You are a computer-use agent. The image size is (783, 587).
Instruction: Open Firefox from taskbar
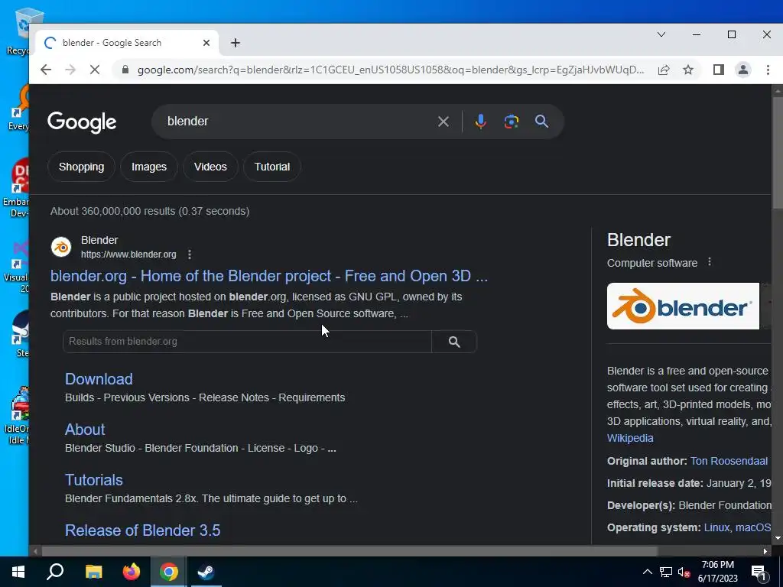point(132,572)
